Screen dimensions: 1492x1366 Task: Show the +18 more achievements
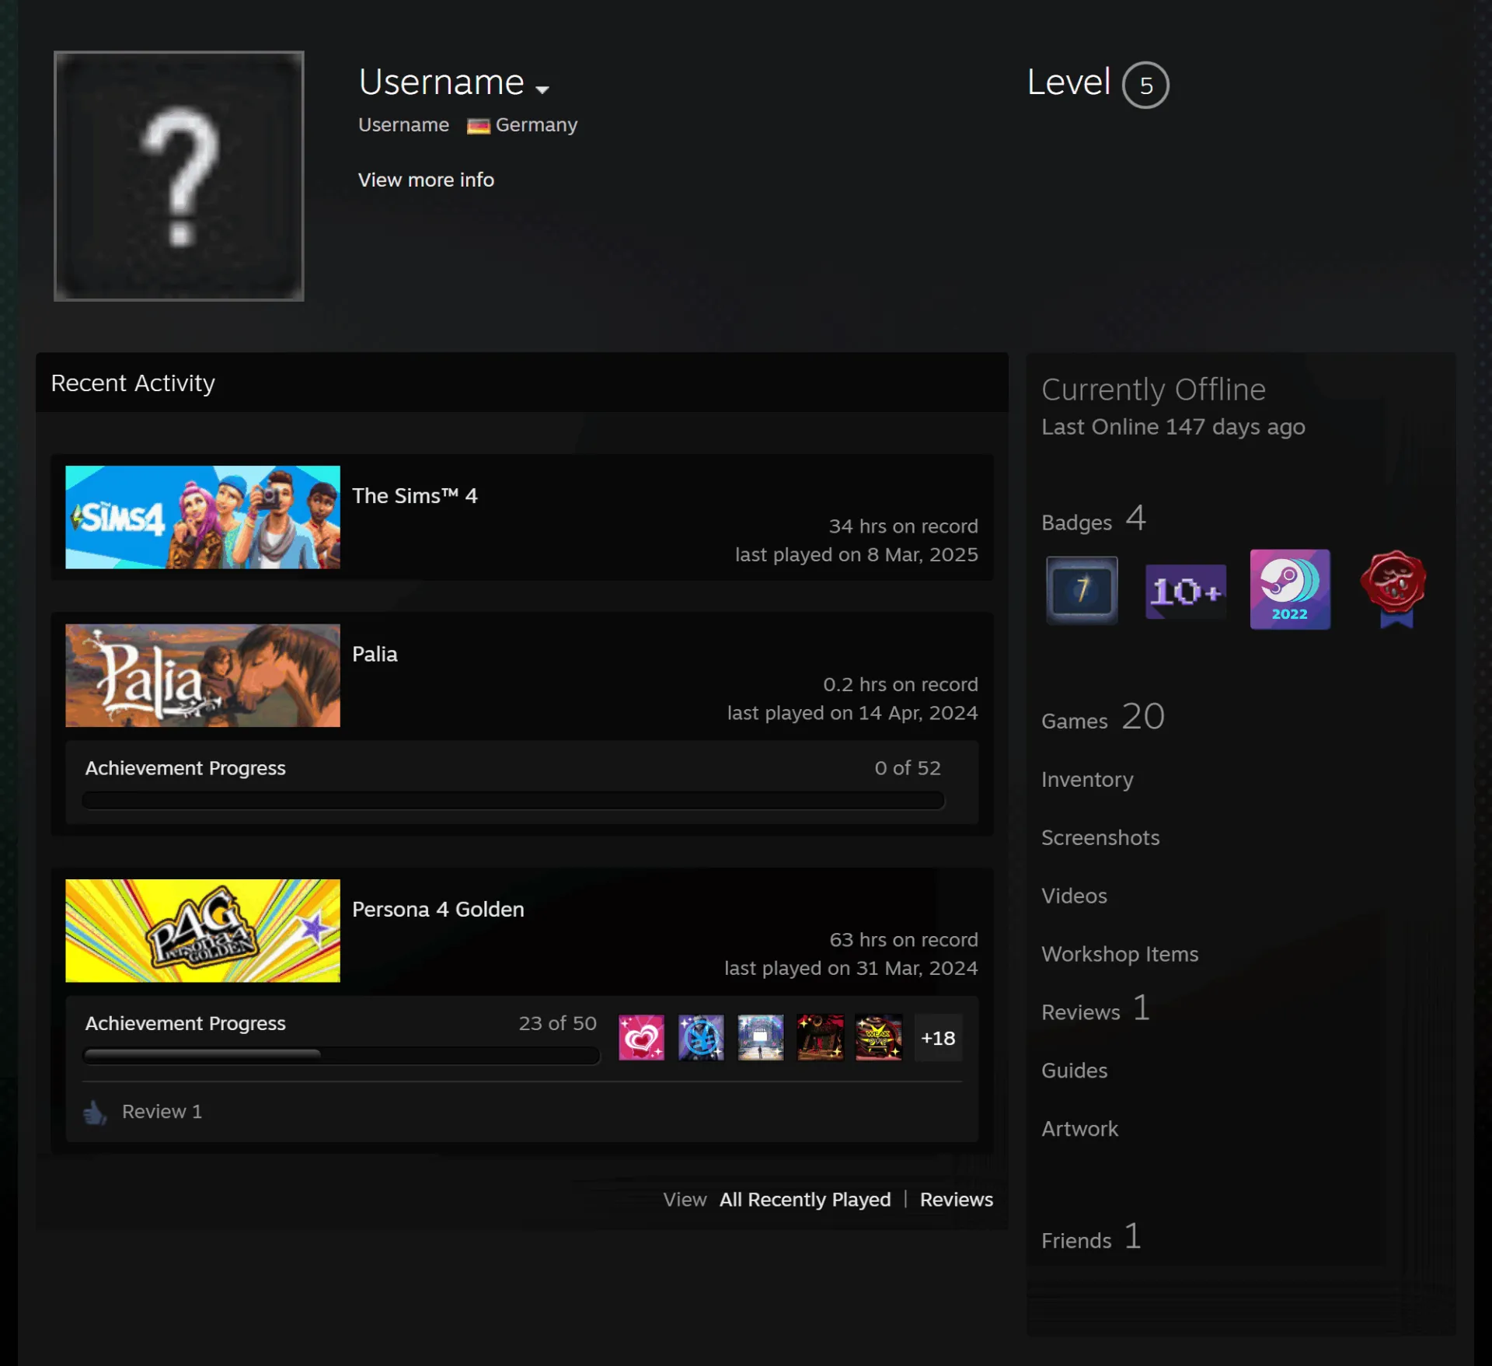click(x=938, y=1038)
